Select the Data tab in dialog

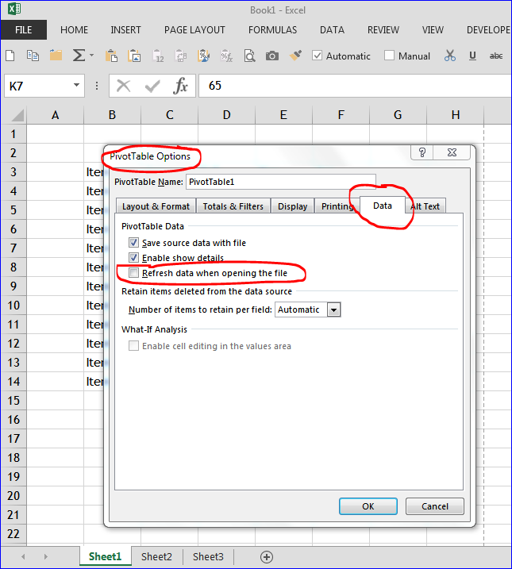pos(383,206)
